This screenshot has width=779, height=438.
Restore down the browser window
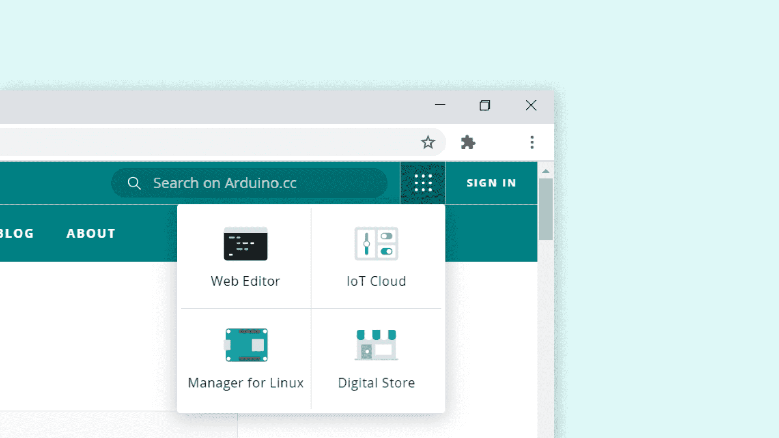pyautogui.click(x=485, y=105)
